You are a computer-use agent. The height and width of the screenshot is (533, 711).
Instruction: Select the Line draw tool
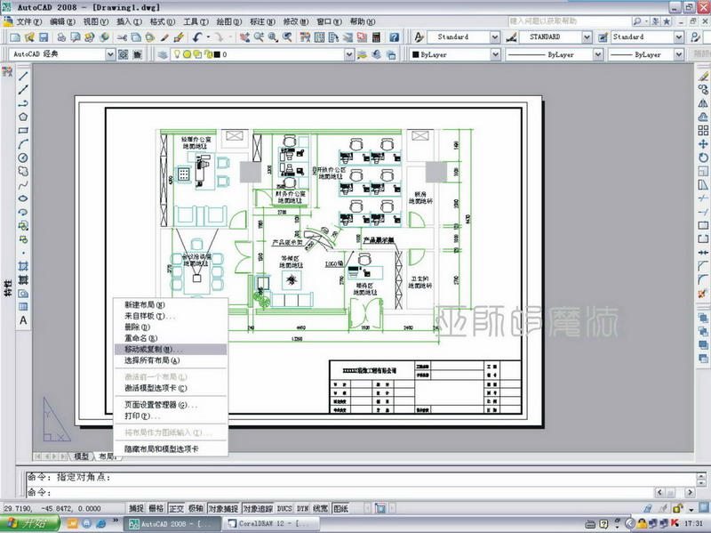23,76
